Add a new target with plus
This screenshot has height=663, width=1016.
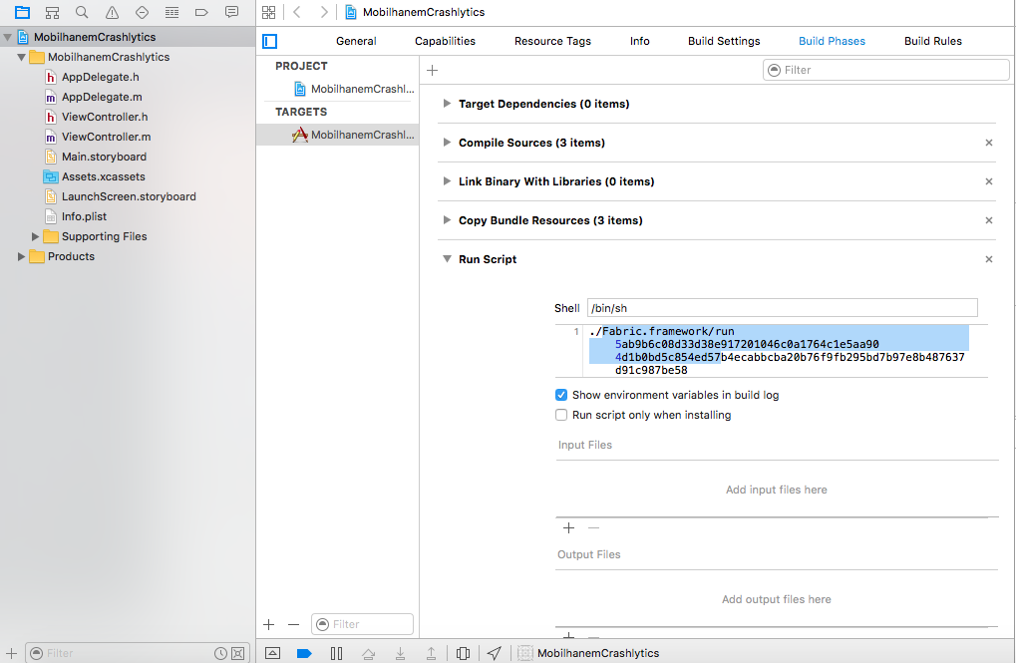coord(269,625)
